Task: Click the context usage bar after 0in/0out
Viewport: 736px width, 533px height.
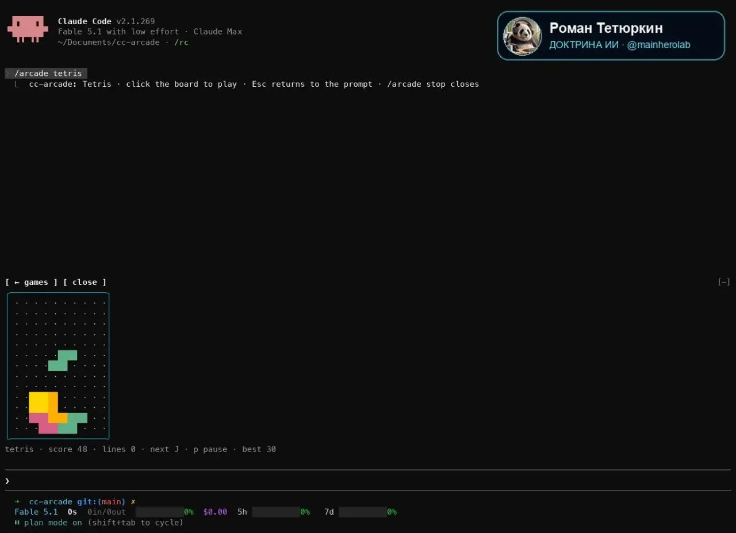Action: point(160,512)
